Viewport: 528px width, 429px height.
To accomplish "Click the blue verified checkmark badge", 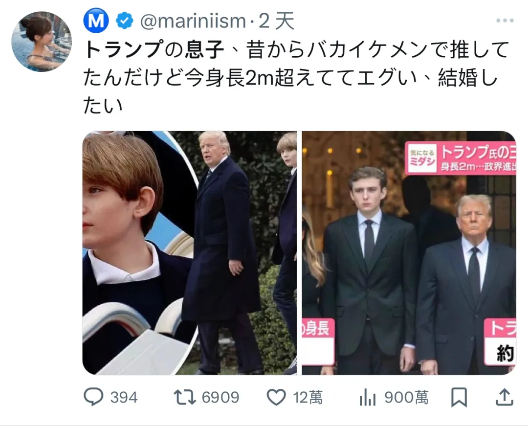I will 125,21.
